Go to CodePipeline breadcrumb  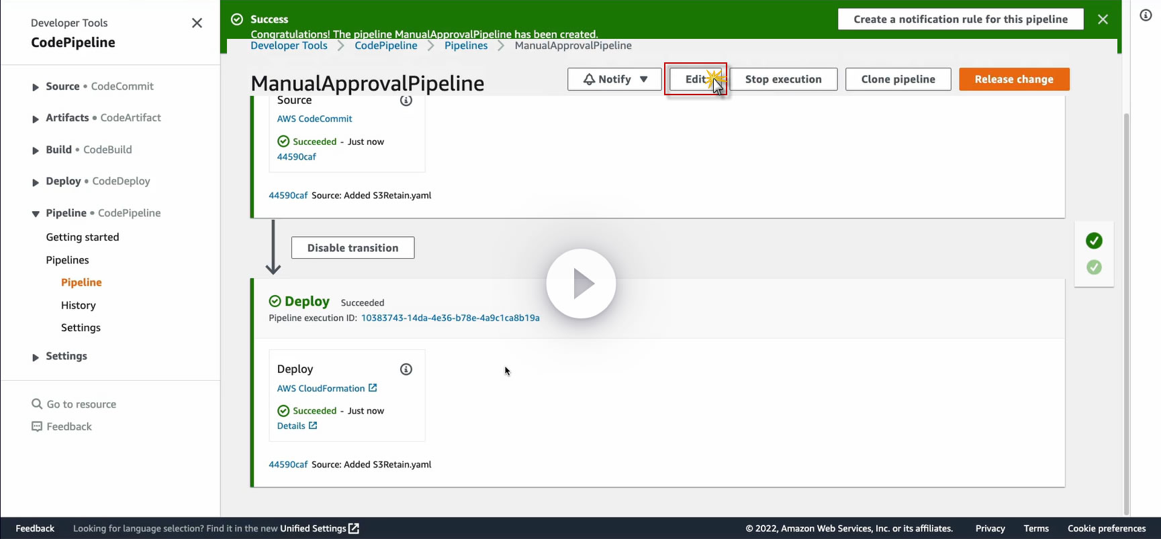(386, 46)
